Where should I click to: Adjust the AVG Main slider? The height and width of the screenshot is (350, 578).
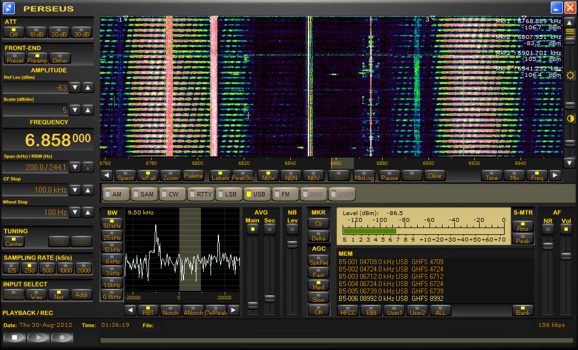tap(252, 305)
